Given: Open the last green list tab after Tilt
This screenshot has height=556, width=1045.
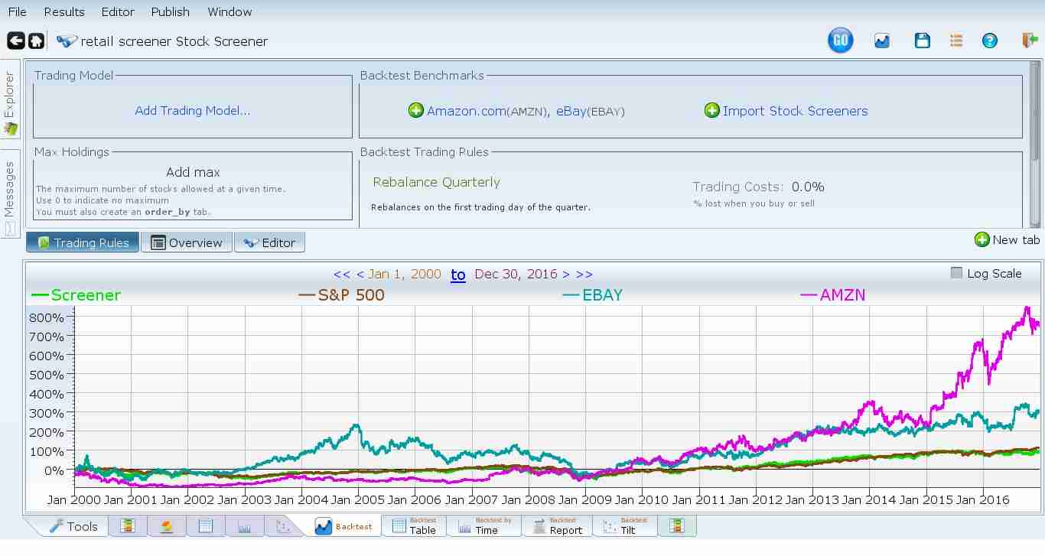Looking at the screenshot, I should [676, 526].
